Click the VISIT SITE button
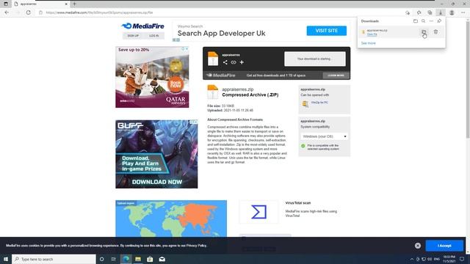The height and width of the screenshot is (264, 470). (326, 31)
